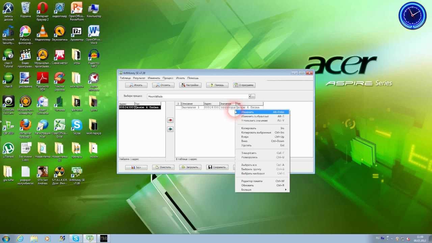Viewport: 432px width, 243px height.
Task: Open the Просмотр PDF desktop icon
Action: coord(43,82)
